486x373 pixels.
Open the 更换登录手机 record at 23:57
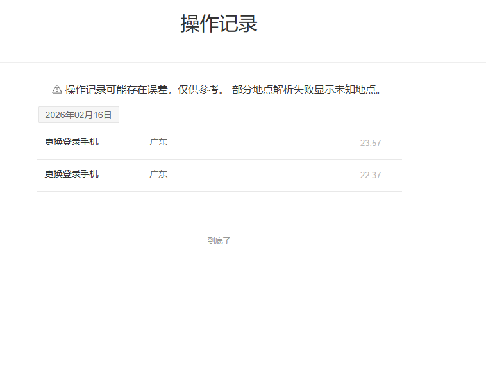click(x=219, y=144)
